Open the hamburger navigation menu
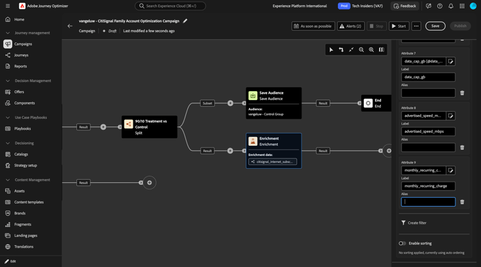The image size is (481, 267). click(8, 6)
